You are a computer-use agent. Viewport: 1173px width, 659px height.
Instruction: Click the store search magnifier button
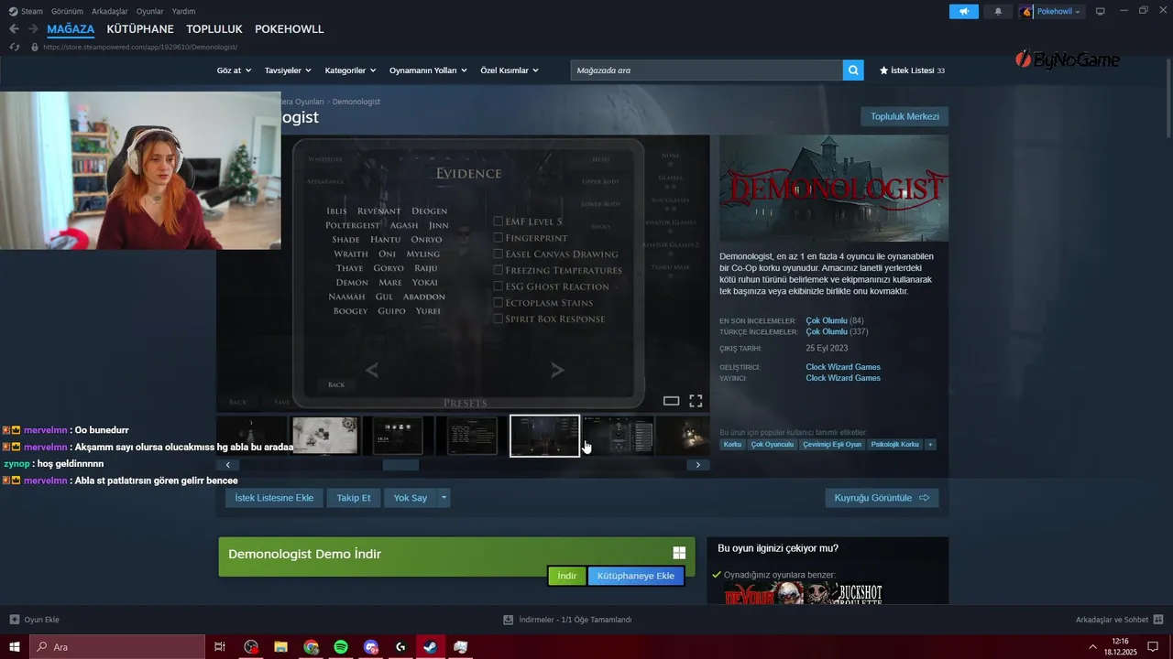[x=853, y=70]
